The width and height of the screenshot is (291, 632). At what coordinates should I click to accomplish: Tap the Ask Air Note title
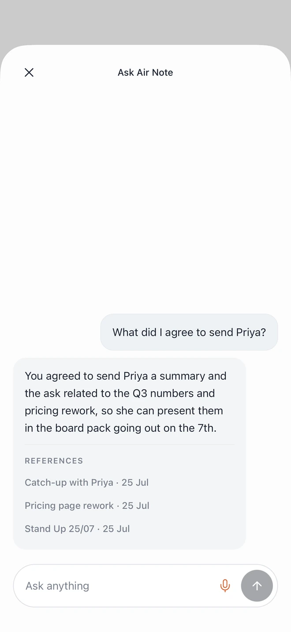pyautogui.click(x=145, y=72)
